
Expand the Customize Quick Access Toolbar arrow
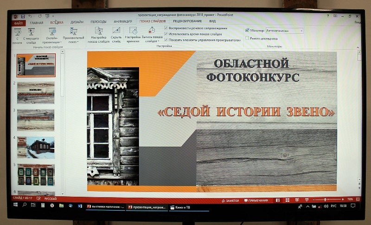(x=53, y=16)
